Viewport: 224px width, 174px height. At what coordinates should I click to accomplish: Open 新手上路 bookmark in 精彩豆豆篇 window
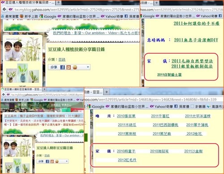pos(22,100)
